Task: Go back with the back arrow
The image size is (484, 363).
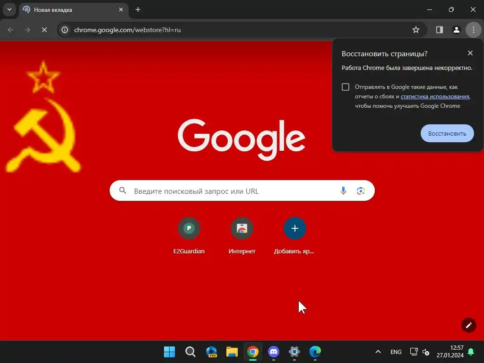Action: pos(10,30)
